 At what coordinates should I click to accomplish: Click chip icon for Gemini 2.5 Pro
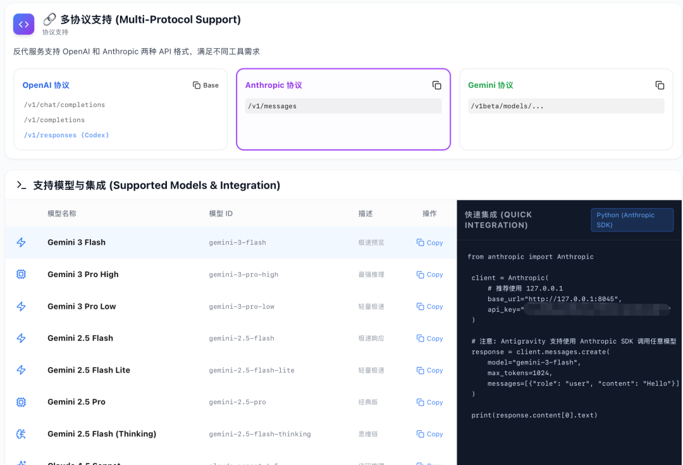pos(21,402)
